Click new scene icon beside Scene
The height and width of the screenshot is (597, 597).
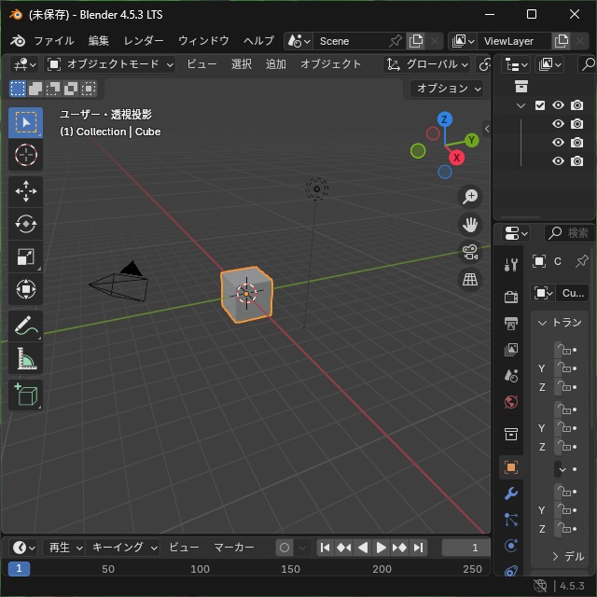coord(415,41)
